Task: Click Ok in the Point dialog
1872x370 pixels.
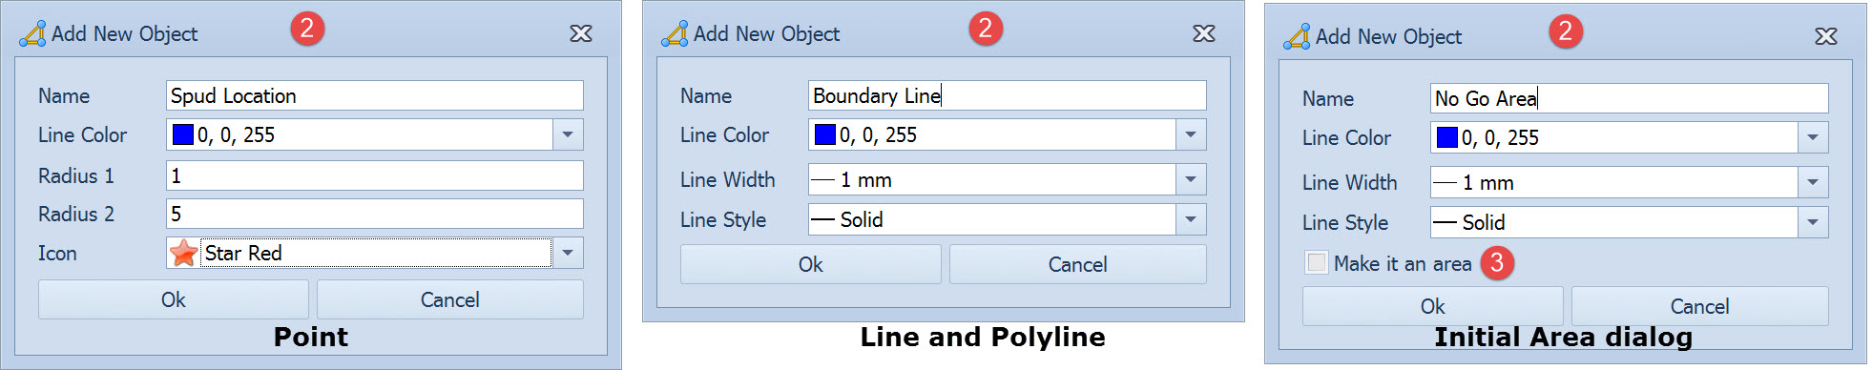Action: (174, 299)
